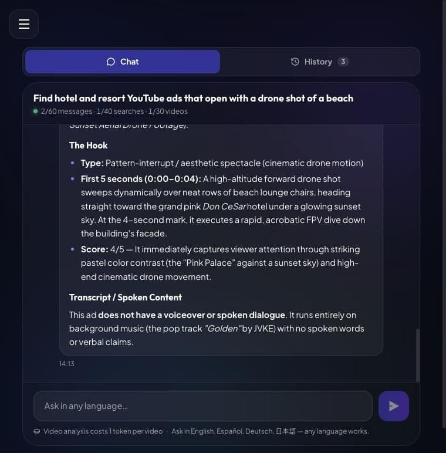Image resolution: width=446 pixels, height=453 pixels.
Task: Click the 14:13 message timestamp
Action: tap(67, 364)
